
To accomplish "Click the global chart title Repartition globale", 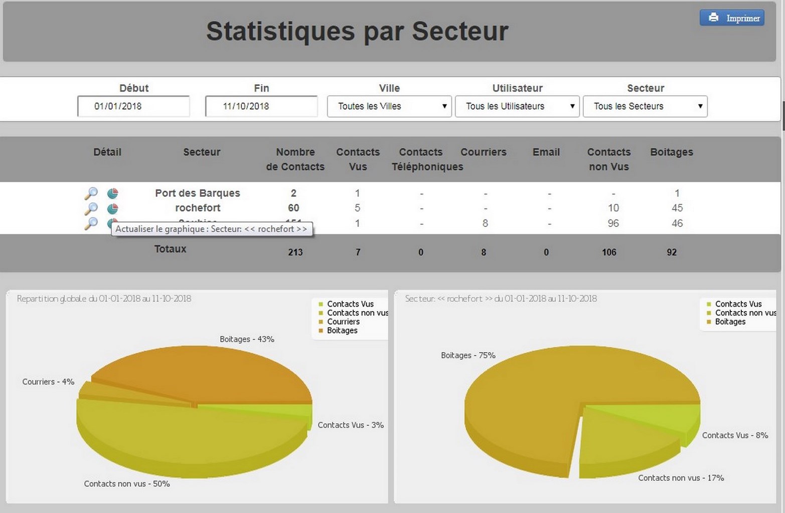I will (104, 299).
